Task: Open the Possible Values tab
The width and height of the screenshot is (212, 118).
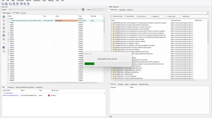Action: tap(144, 84)
